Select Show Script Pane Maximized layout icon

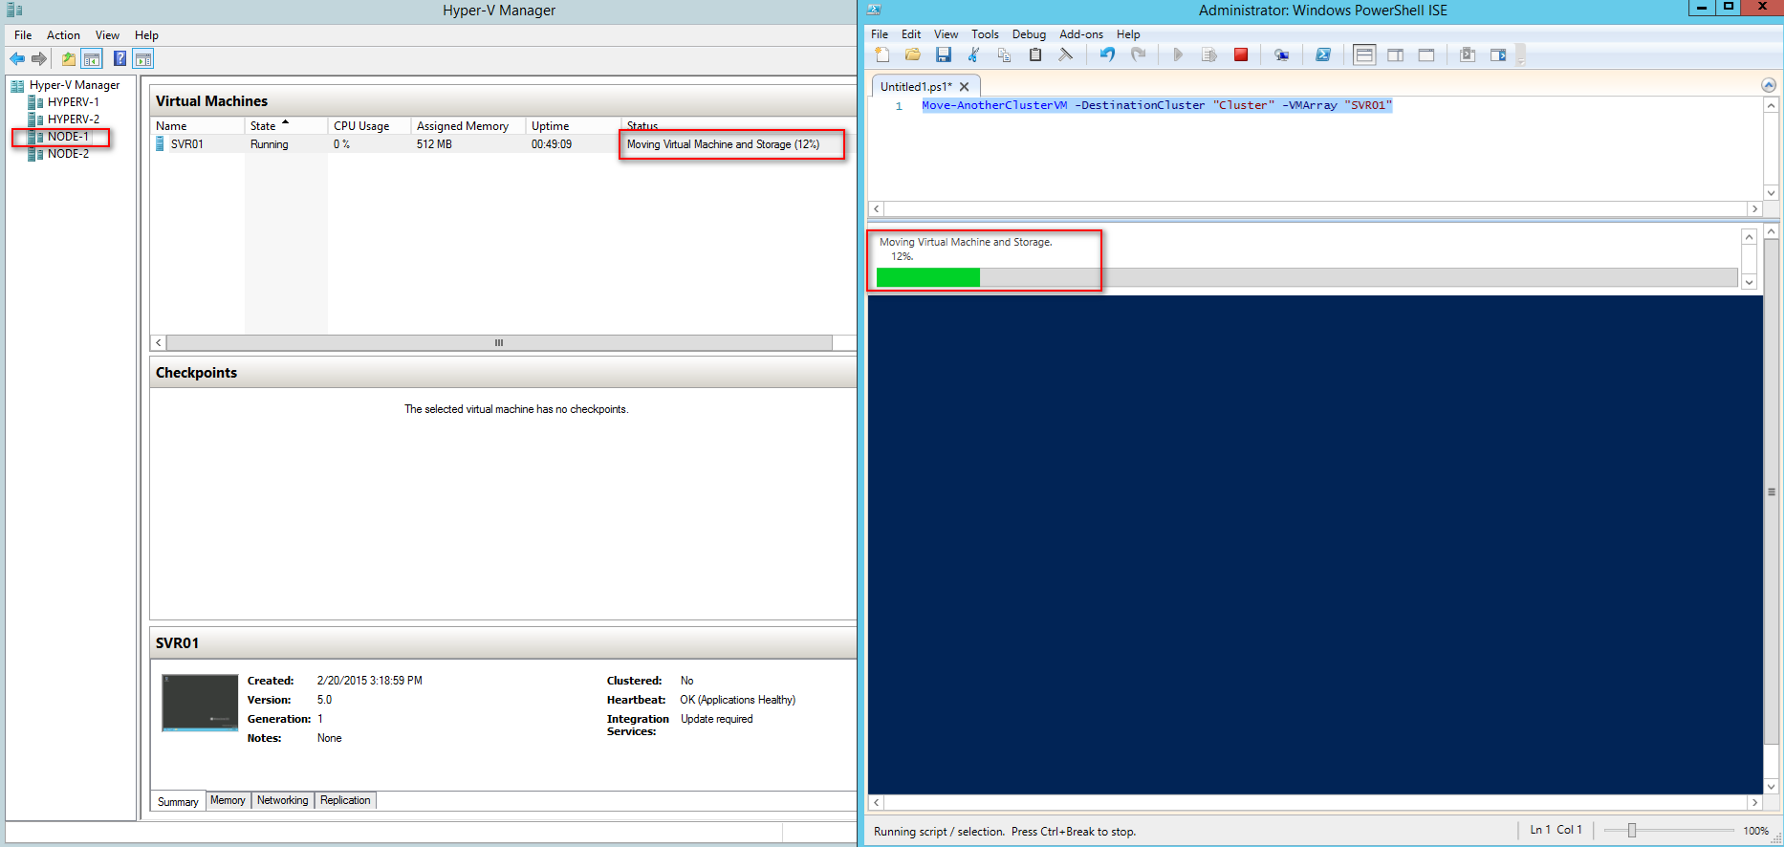(x=1426, y=54)
